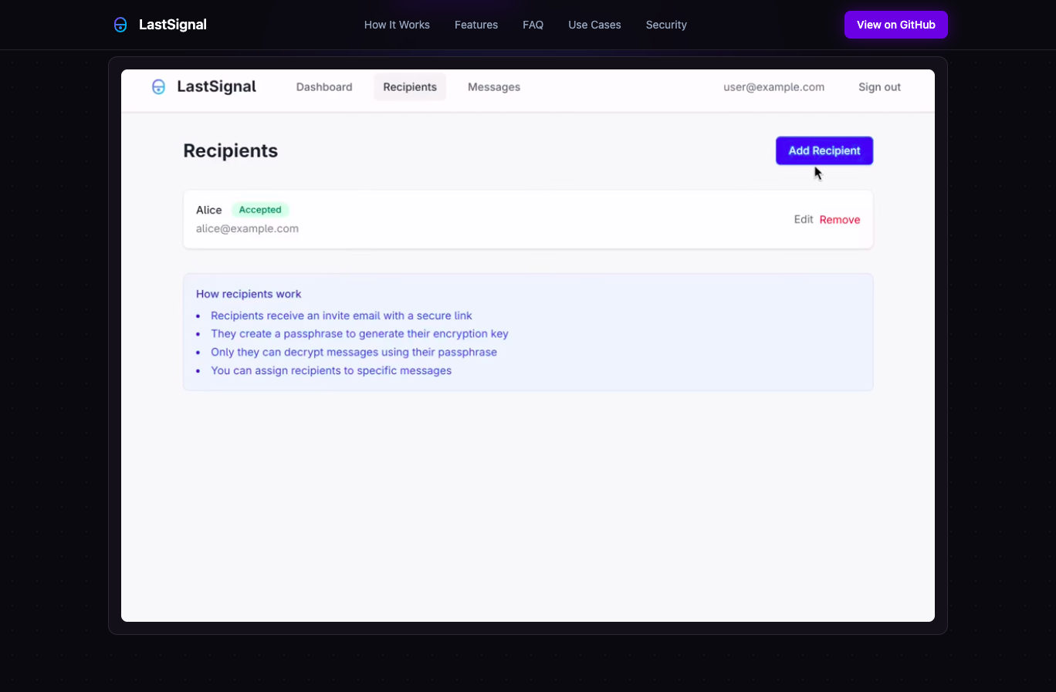Click 'Only they can decrypt messages' bullet
Viewport: 1056px width, 692px height.
click(x=354, y=353)
